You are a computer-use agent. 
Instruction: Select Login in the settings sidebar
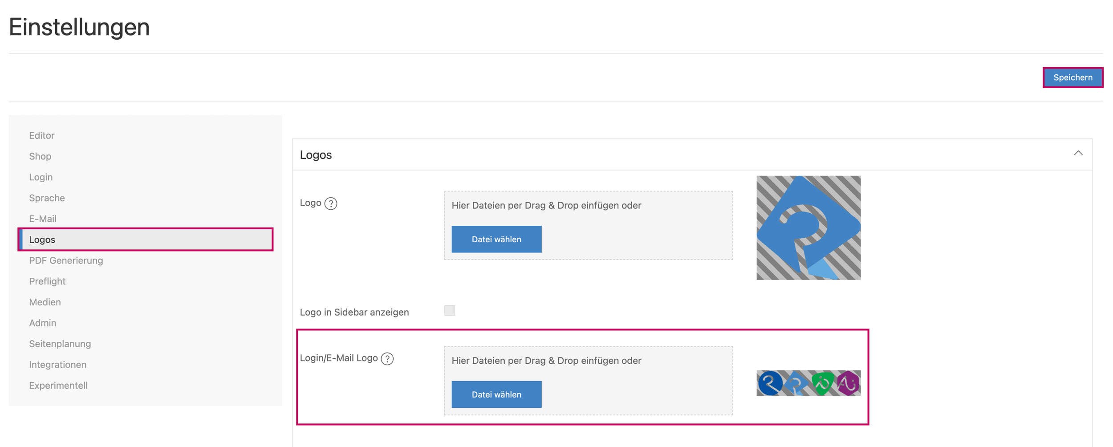click(41, 177)
